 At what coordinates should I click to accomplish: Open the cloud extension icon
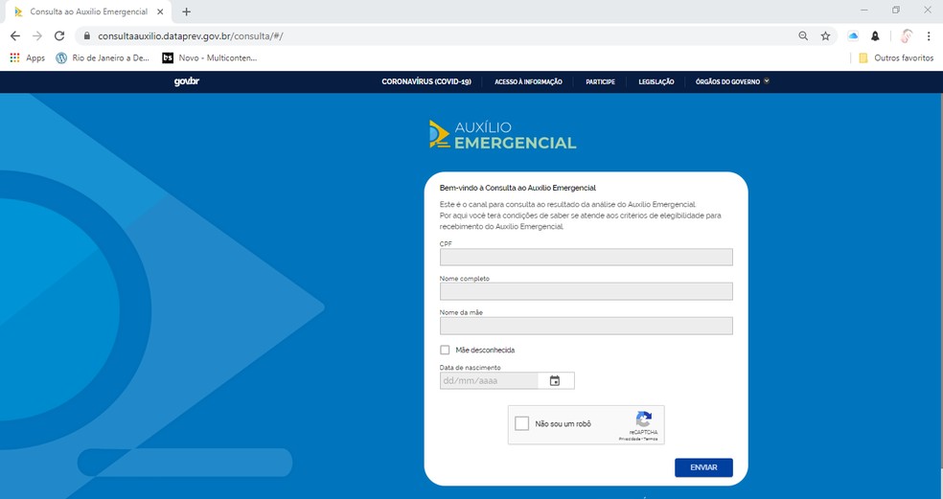853,36
